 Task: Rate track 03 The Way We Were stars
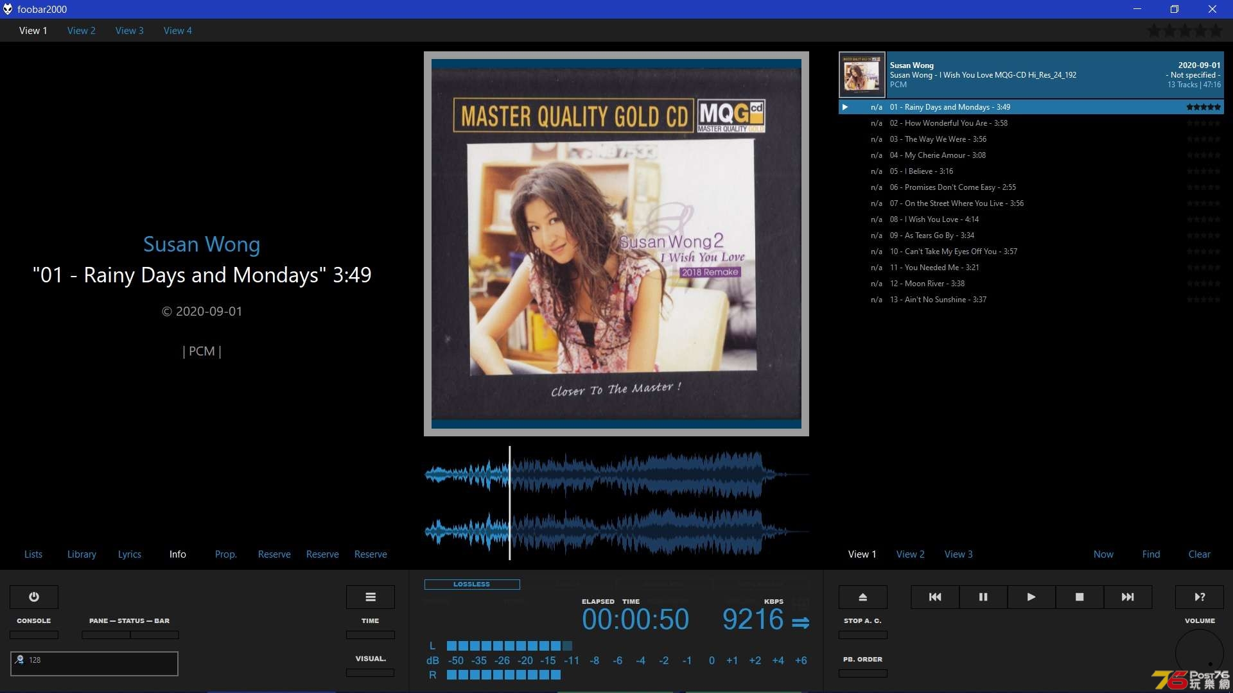(1203, 139)
